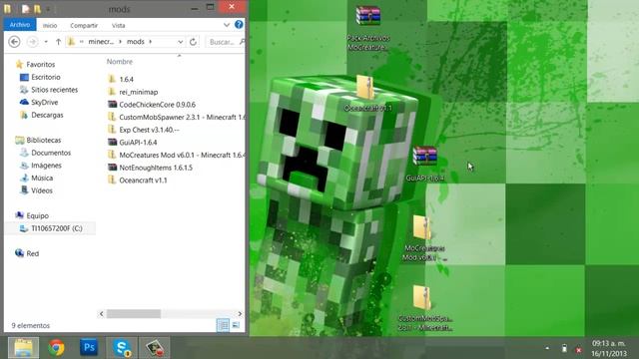Select the 1.6.4 folder
Viewport: 639px width, 359px height.
(127, 79)
